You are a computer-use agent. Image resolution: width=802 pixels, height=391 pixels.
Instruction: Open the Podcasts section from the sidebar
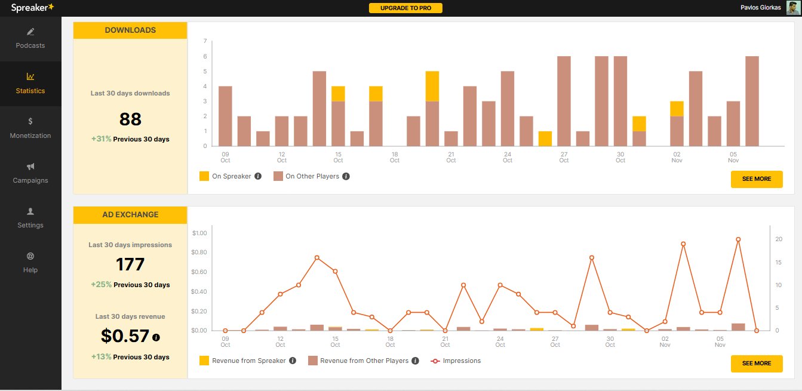30,38
